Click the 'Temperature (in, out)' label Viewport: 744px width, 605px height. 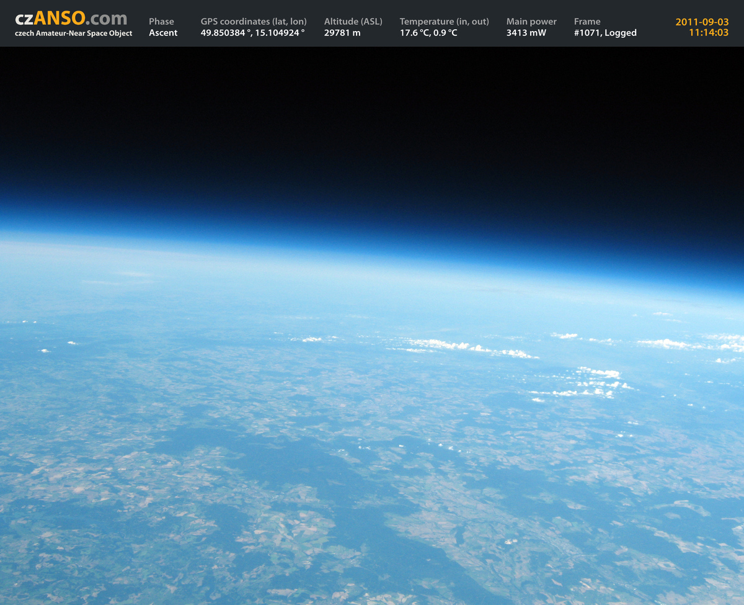[x=445, y=22]
